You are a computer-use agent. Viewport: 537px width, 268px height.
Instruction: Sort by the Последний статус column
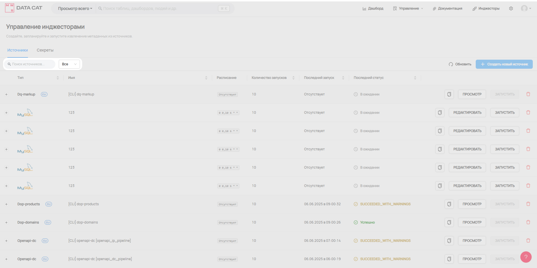[x=415, y=78]
